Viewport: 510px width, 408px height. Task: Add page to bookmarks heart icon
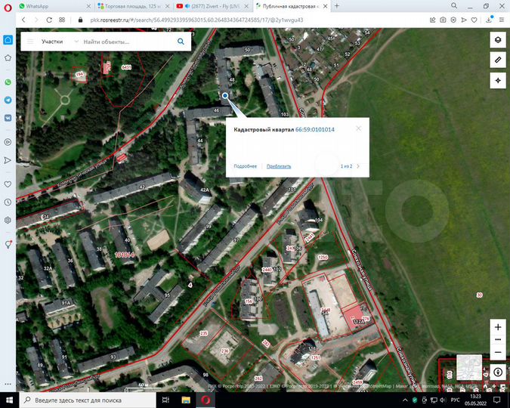click(x=474, y=20)
